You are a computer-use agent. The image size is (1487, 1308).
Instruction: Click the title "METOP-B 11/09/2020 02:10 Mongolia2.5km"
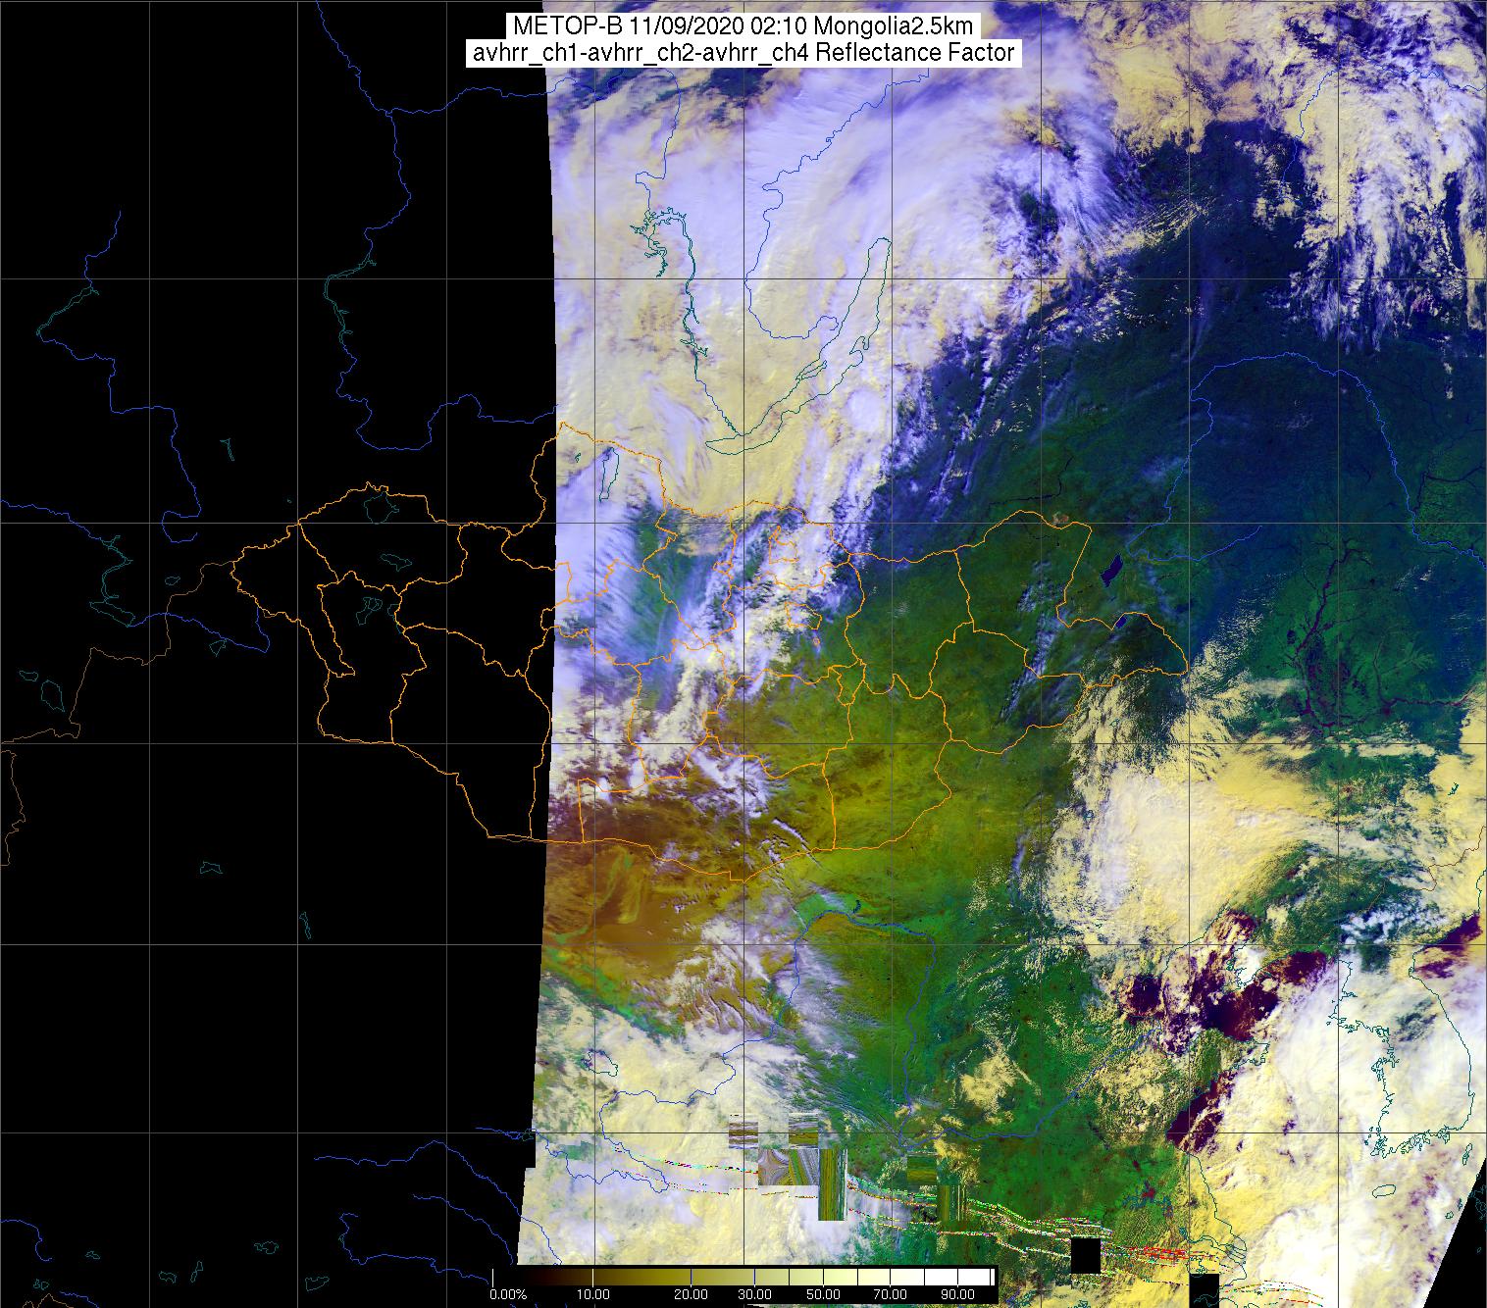743,26
